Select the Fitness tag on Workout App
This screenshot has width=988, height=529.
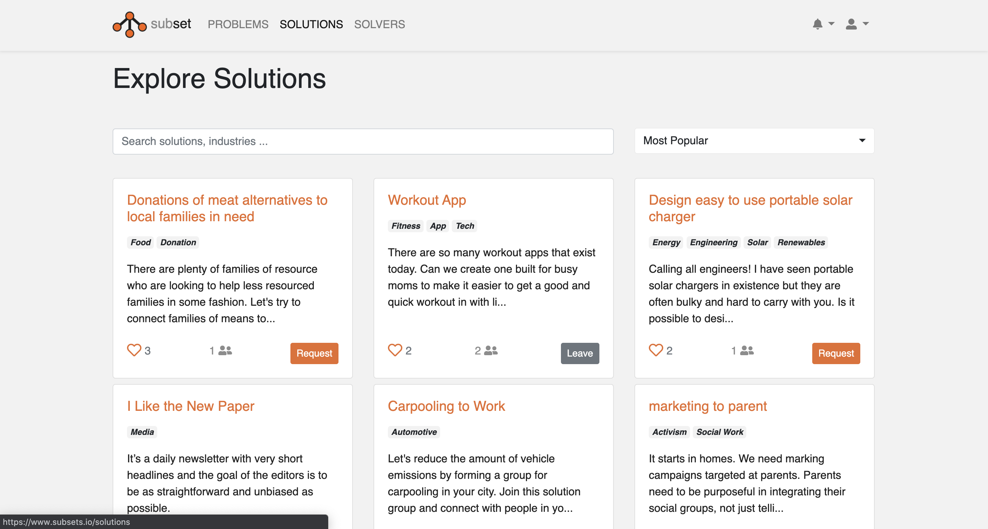tap(405, 226)
